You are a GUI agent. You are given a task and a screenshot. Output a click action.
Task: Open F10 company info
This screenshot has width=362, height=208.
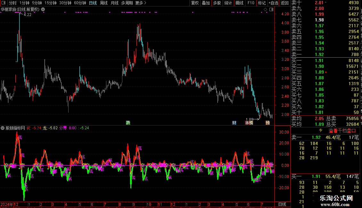(x=251, y=3)
